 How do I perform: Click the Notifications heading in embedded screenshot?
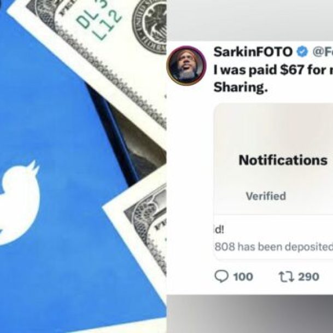(x=283, y=160)
